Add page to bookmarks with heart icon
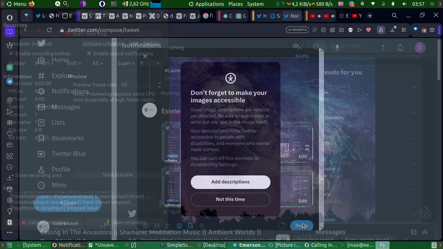 [x=369, y=30]
